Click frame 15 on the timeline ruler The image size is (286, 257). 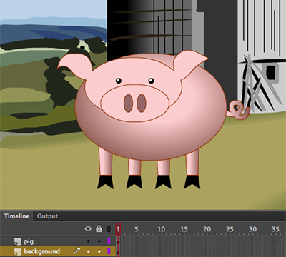(184, 229)
